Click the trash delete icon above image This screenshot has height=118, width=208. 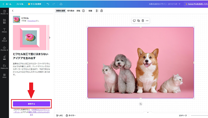coord(143,21)
